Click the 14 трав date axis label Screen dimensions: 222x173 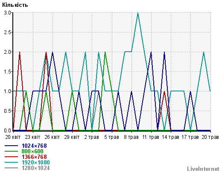click(x=170, y=137)
